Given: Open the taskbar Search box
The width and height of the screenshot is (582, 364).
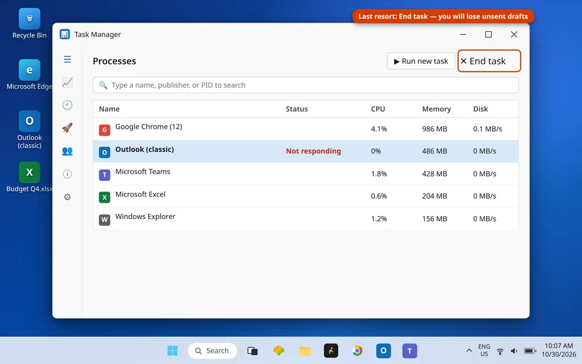Looking at the screenshot, I should click(x=213, y=350).
